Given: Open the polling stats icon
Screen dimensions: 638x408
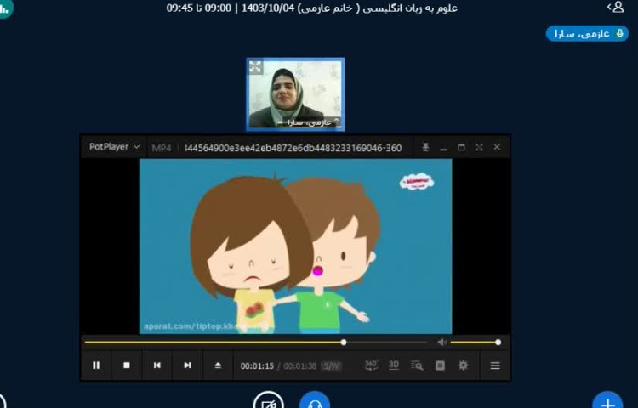Looking at the screenshot, I should pyautogui.click(x=3, y=8).
